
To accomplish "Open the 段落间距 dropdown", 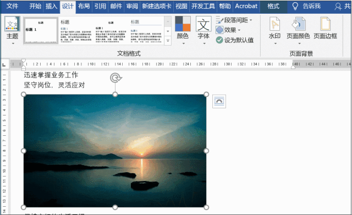I will 234,20.
